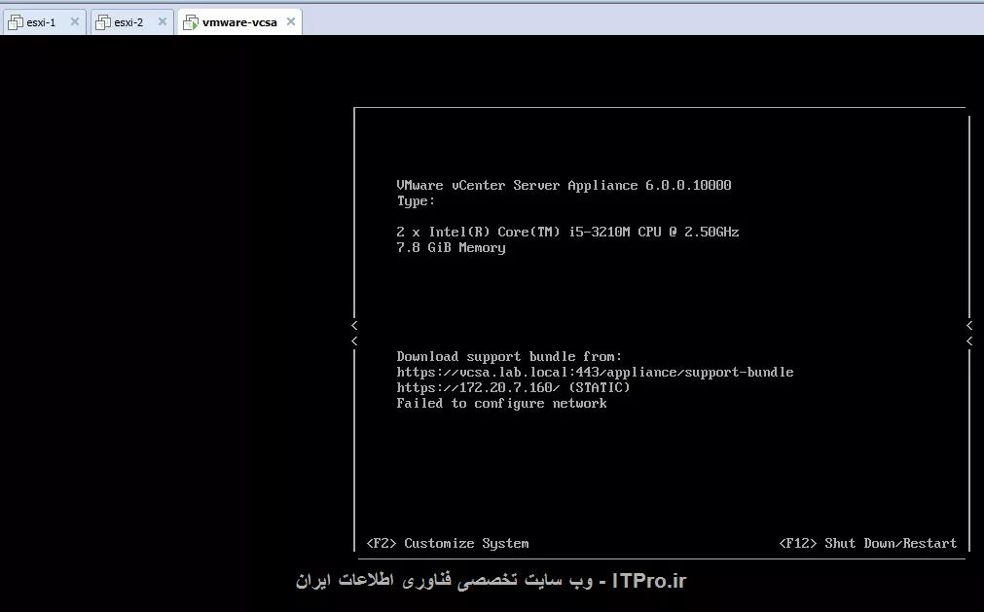
Task: Click the esxi-1 VM icon
Action: click(x=15, y=22)
